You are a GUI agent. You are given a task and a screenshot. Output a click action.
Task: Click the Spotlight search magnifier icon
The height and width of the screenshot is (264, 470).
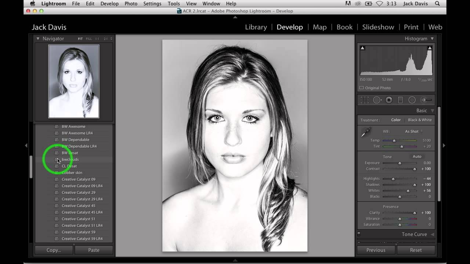point(437,4)
